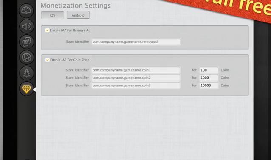This screenshot has height=160, width=271.
Task: Disable Enable IAP For Remove Ad checkbox
Action: coord(47,30)
